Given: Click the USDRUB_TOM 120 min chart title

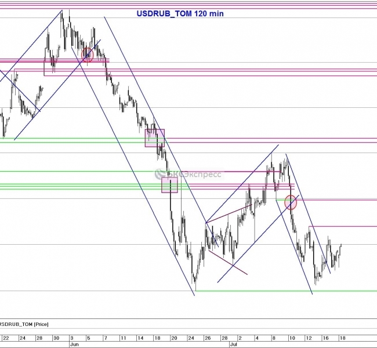Looking at the screenshot, I should click(x=180, y=14).
